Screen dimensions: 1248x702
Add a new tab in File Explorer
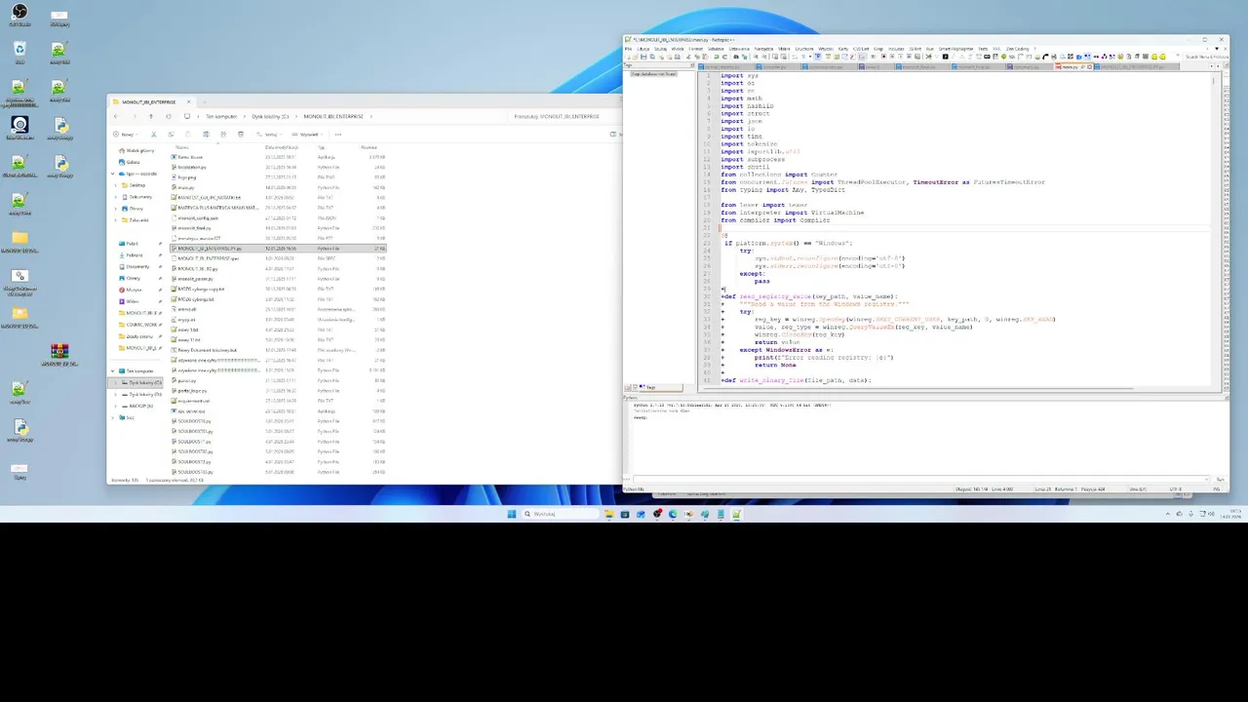point(205,102)
